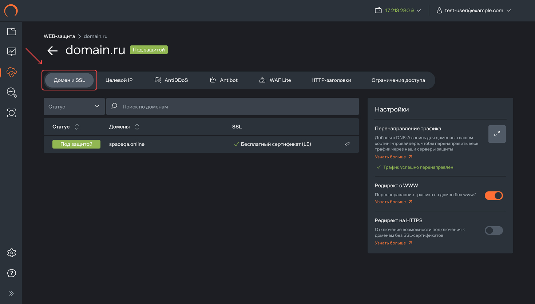Click the Настройки panel heading
This screenshot has height=304, width=535.
coord(392,109)
